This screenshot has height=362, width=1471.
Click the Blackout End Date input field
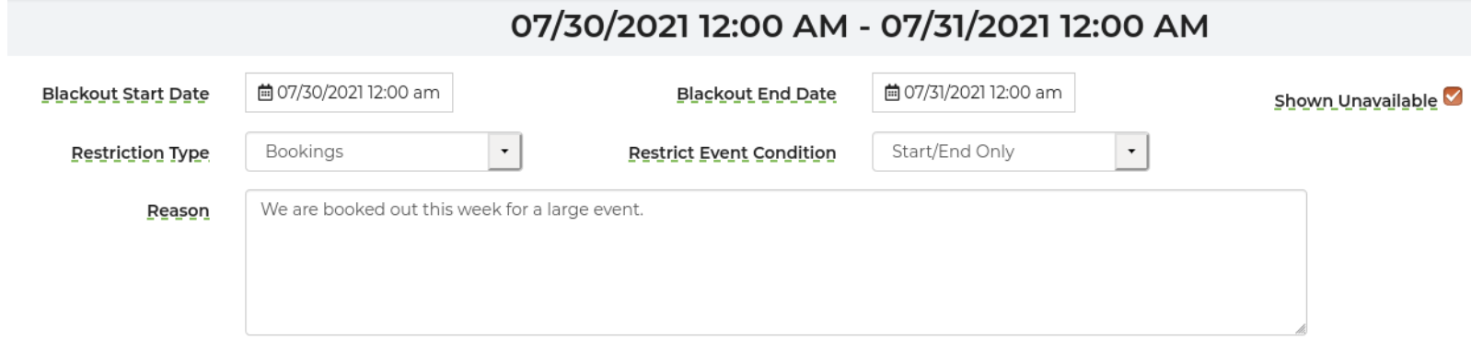(x=973, y=93)
